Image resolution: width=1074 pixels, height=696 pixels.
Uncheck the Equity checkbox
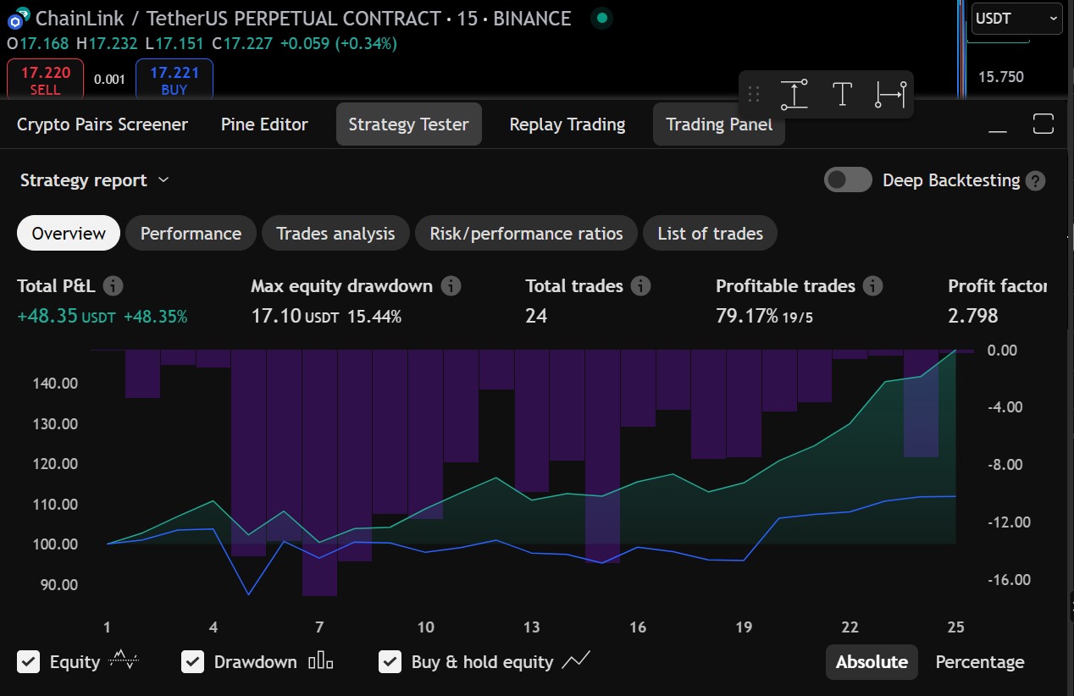[29, 661]
